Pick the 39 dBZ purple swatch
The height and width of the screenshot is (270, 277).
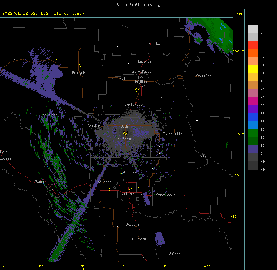click(x=253, y=109)
